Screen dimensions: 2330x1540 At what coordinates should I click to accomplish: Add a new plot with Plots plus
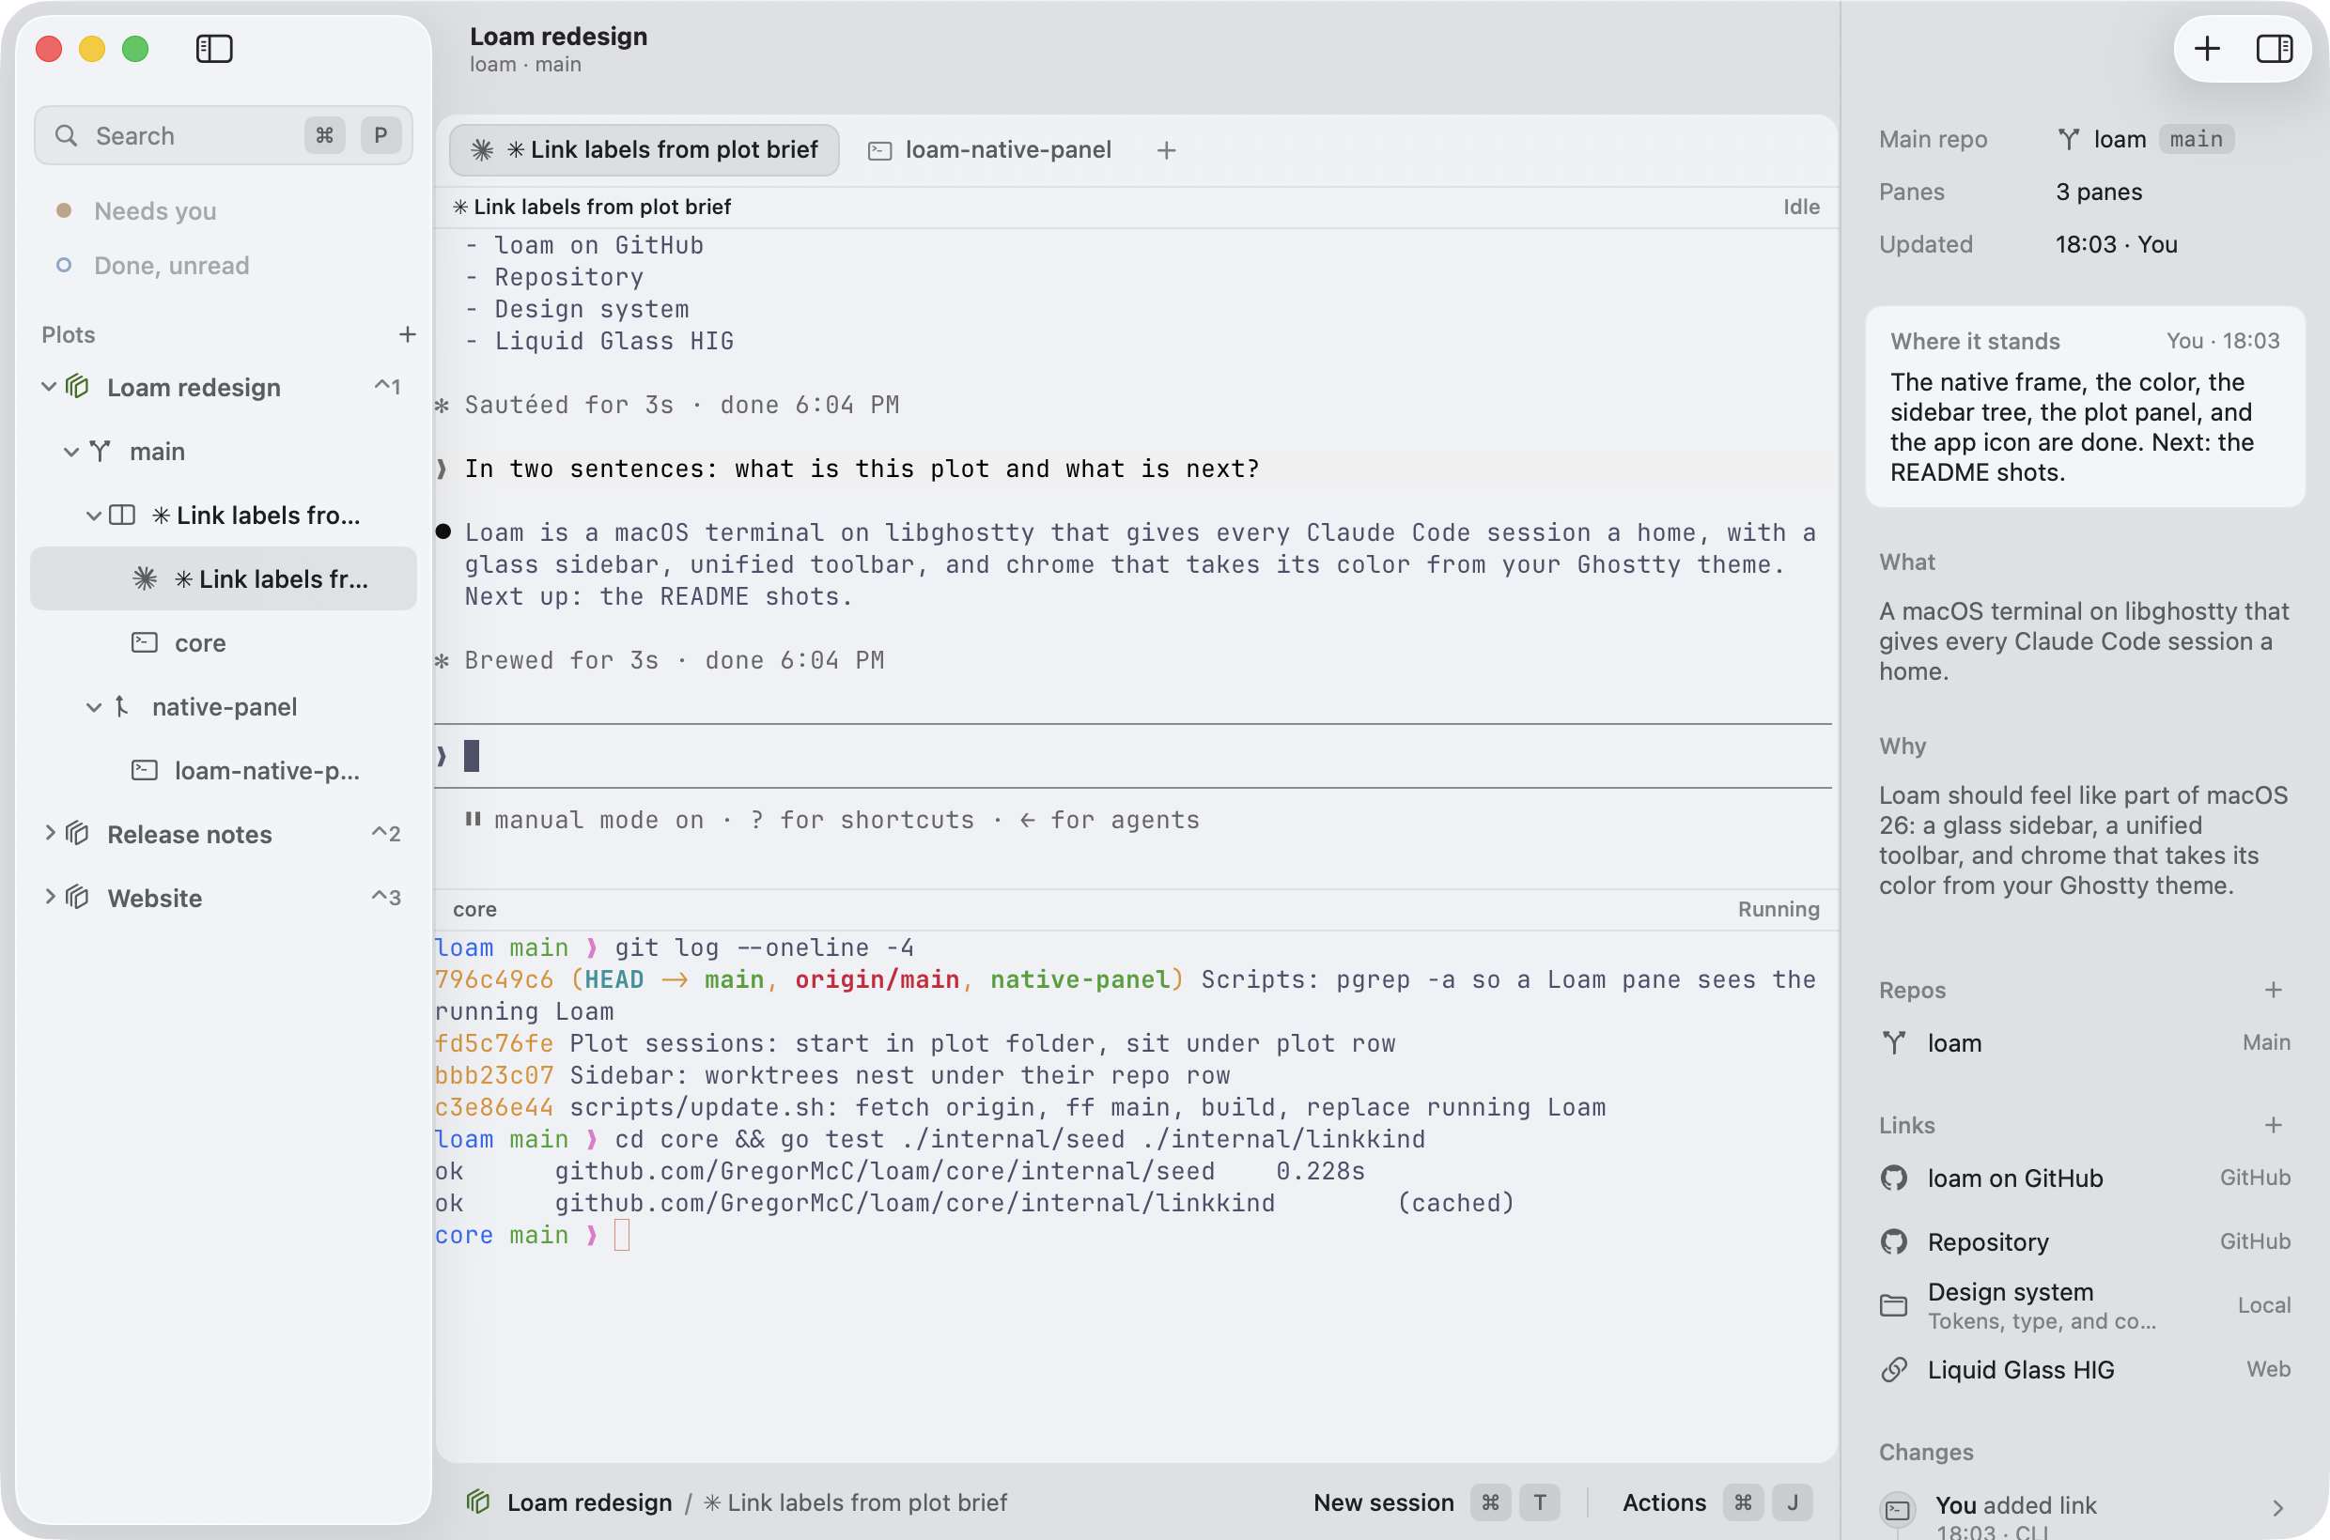pyautogui.click(x=407, y=335)
